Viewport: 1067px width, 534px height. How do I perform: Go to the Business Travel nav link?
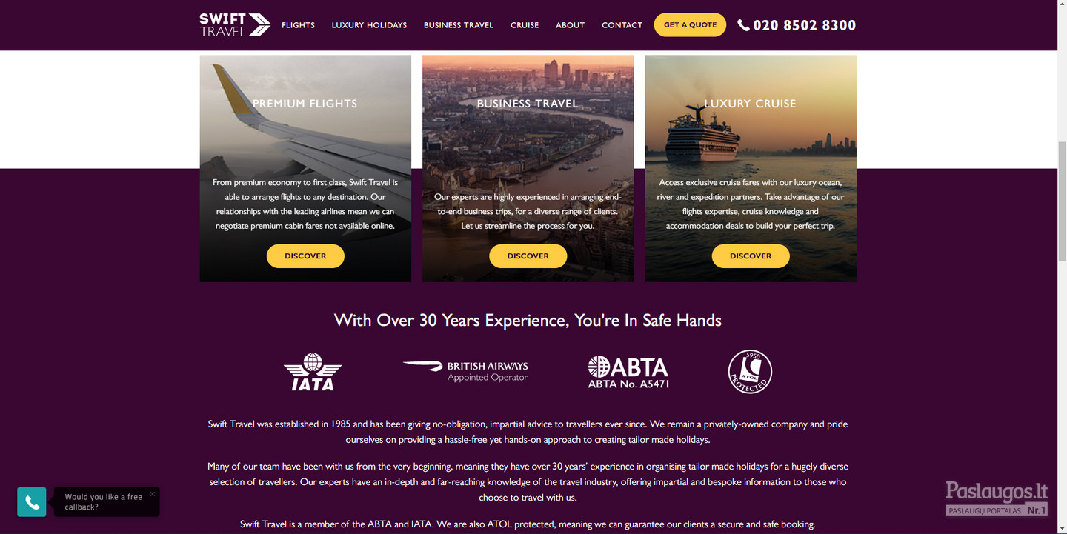[459, 25]
